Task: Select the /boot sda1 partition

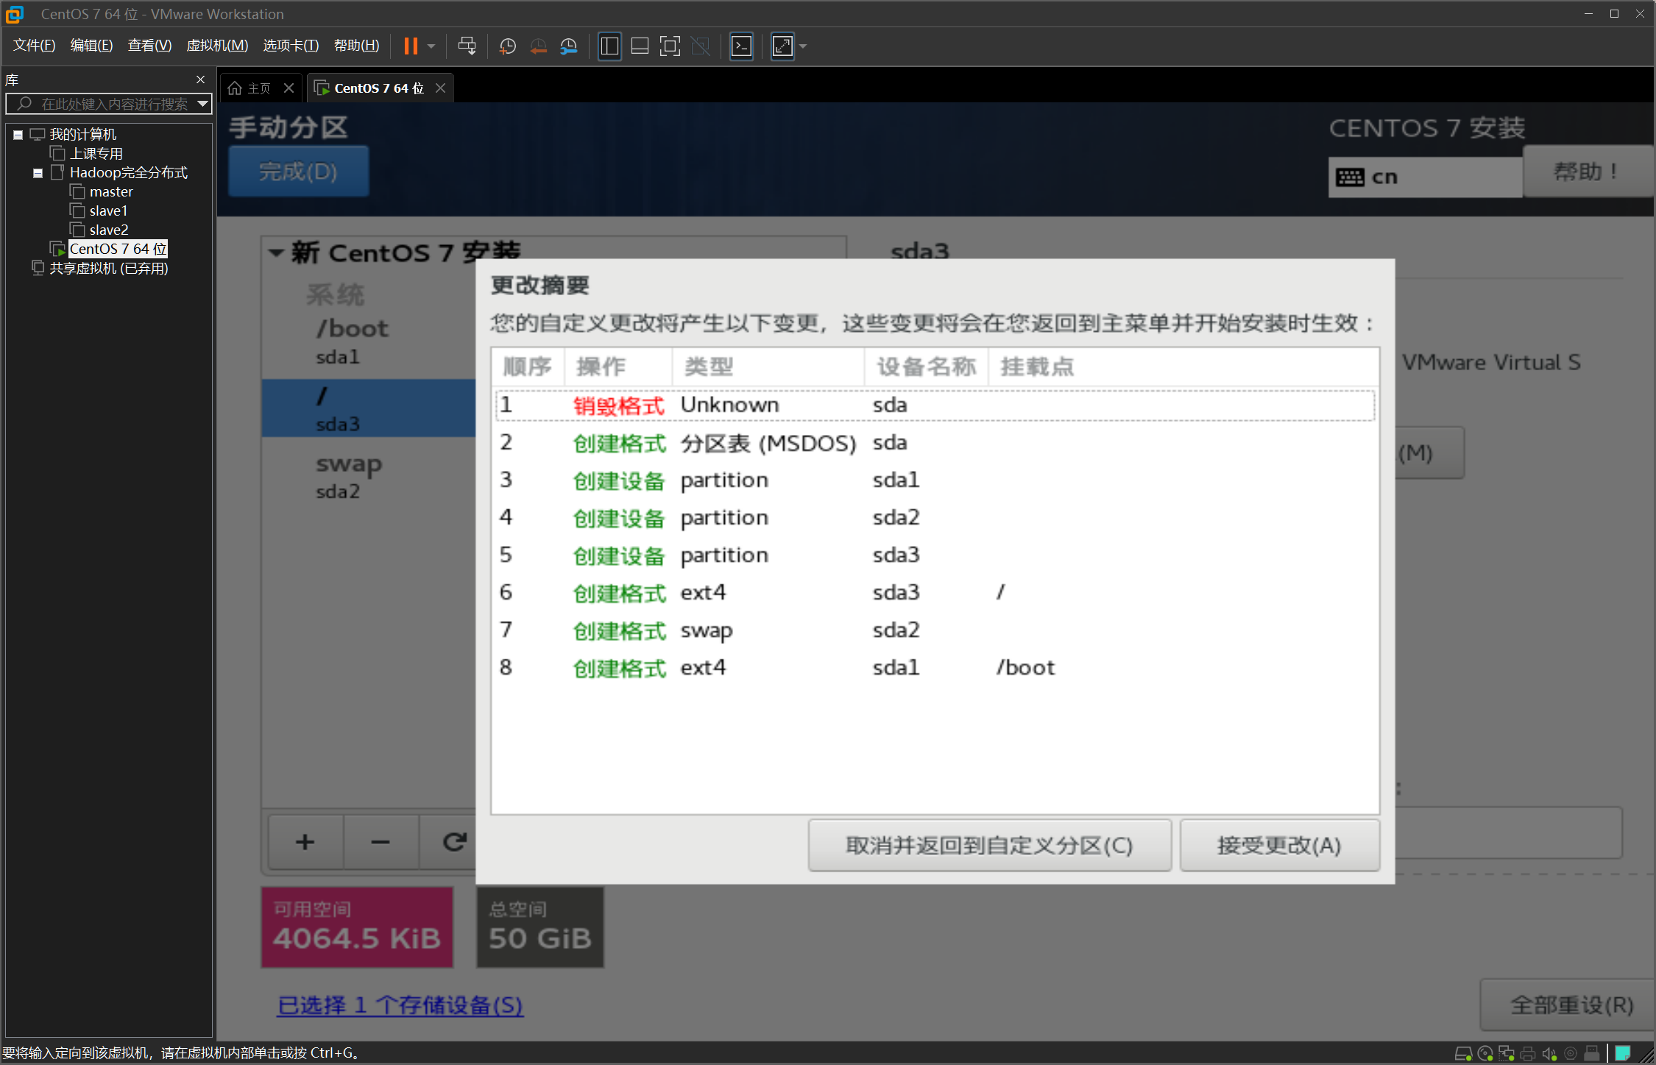Action: (368, 341)
